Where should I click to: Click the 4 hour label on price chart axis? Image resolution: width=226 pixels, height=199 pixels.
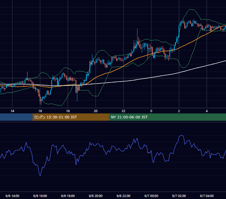pos(207,111)
